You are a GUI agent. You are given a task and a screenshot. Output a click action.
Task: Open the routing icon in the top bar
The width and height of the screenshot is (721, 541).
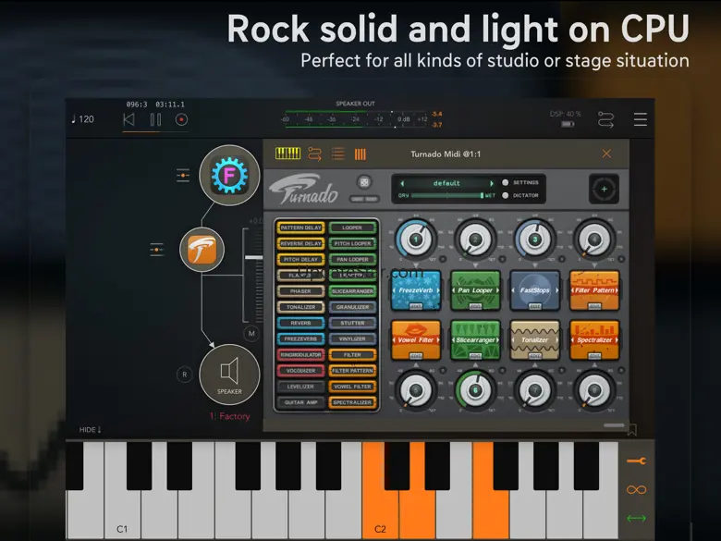(605, 119)
